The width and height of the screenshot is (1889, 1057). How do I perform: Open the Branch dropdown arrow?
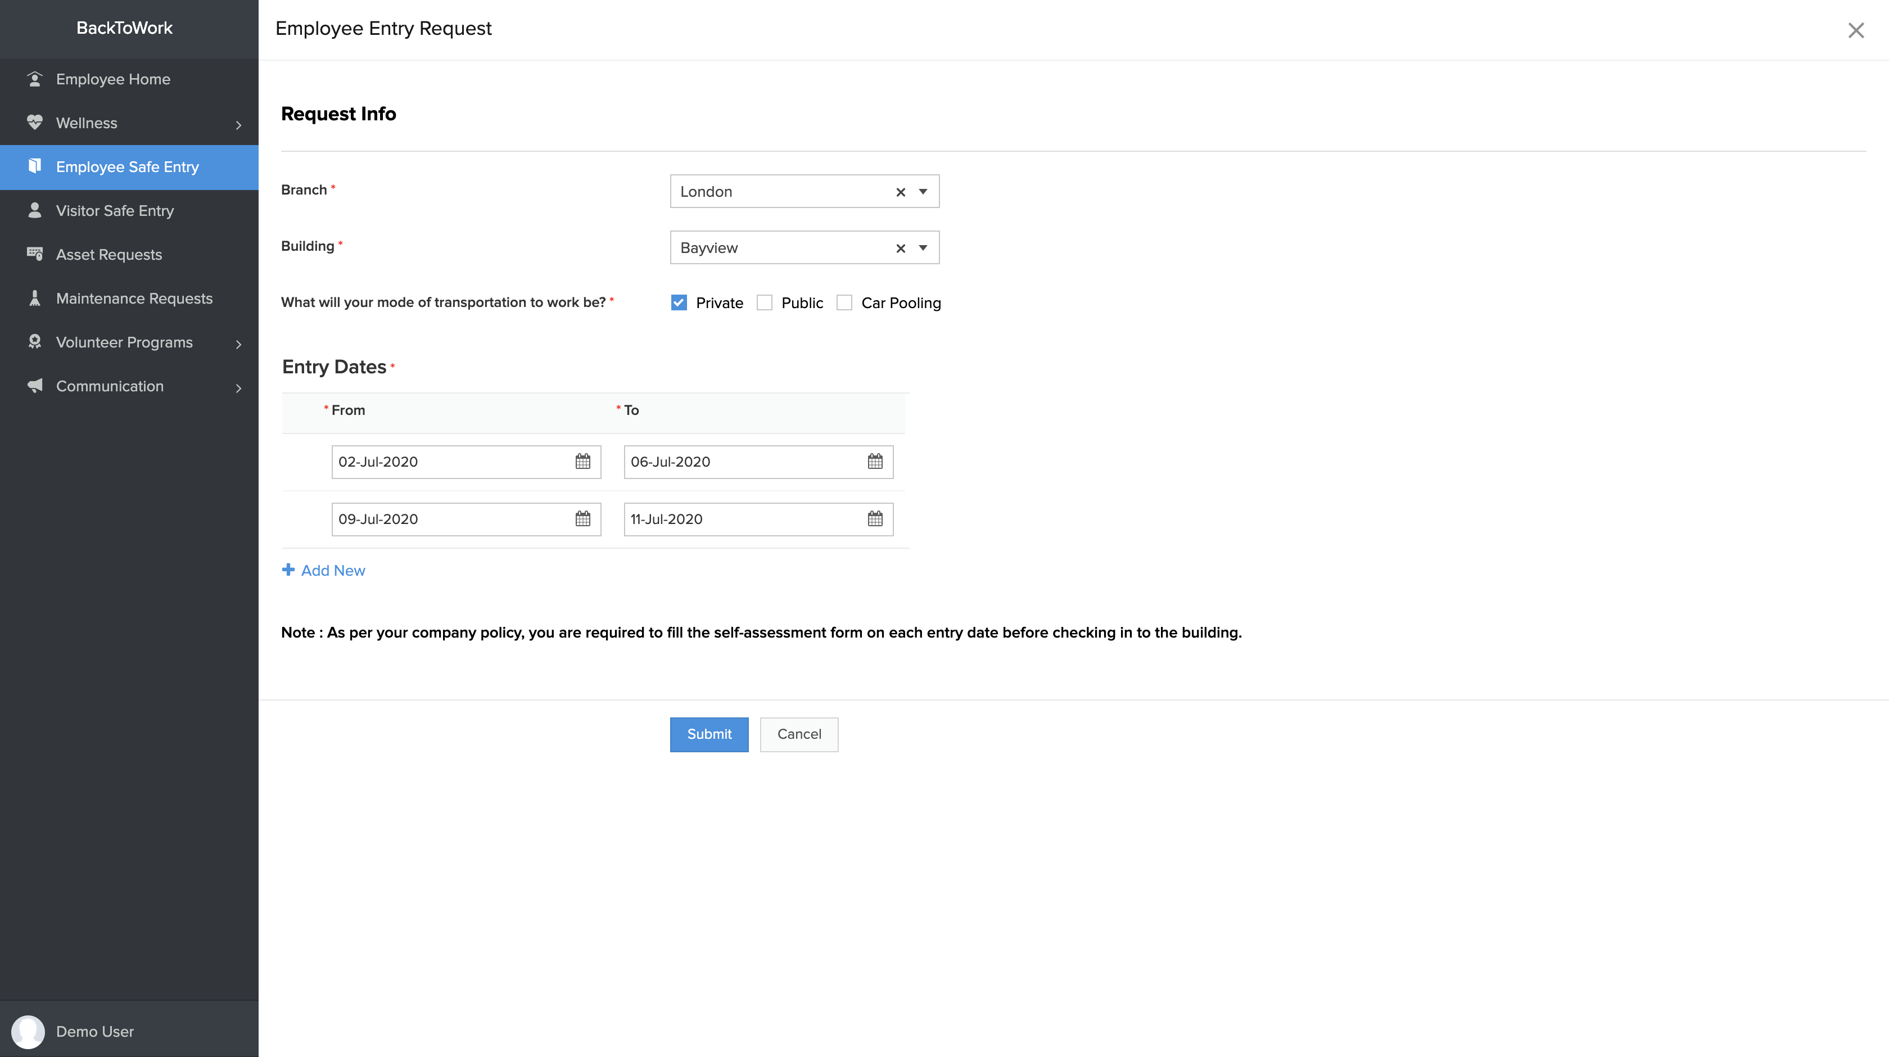(923, 192)
